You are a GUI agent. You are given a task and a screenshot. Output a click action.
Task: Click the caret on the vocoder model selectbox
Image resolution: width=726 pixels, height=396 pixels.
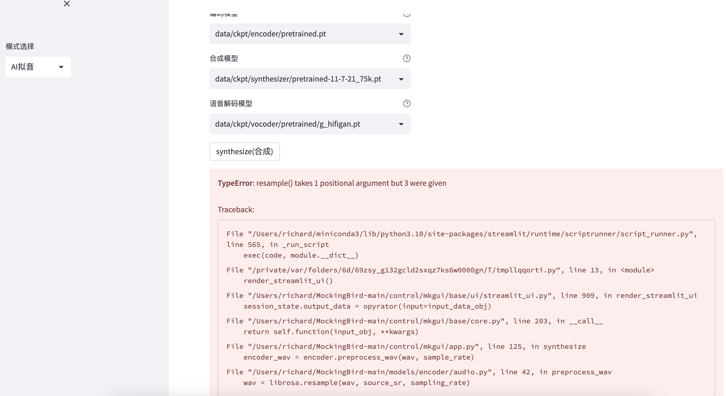pos(401,124)
